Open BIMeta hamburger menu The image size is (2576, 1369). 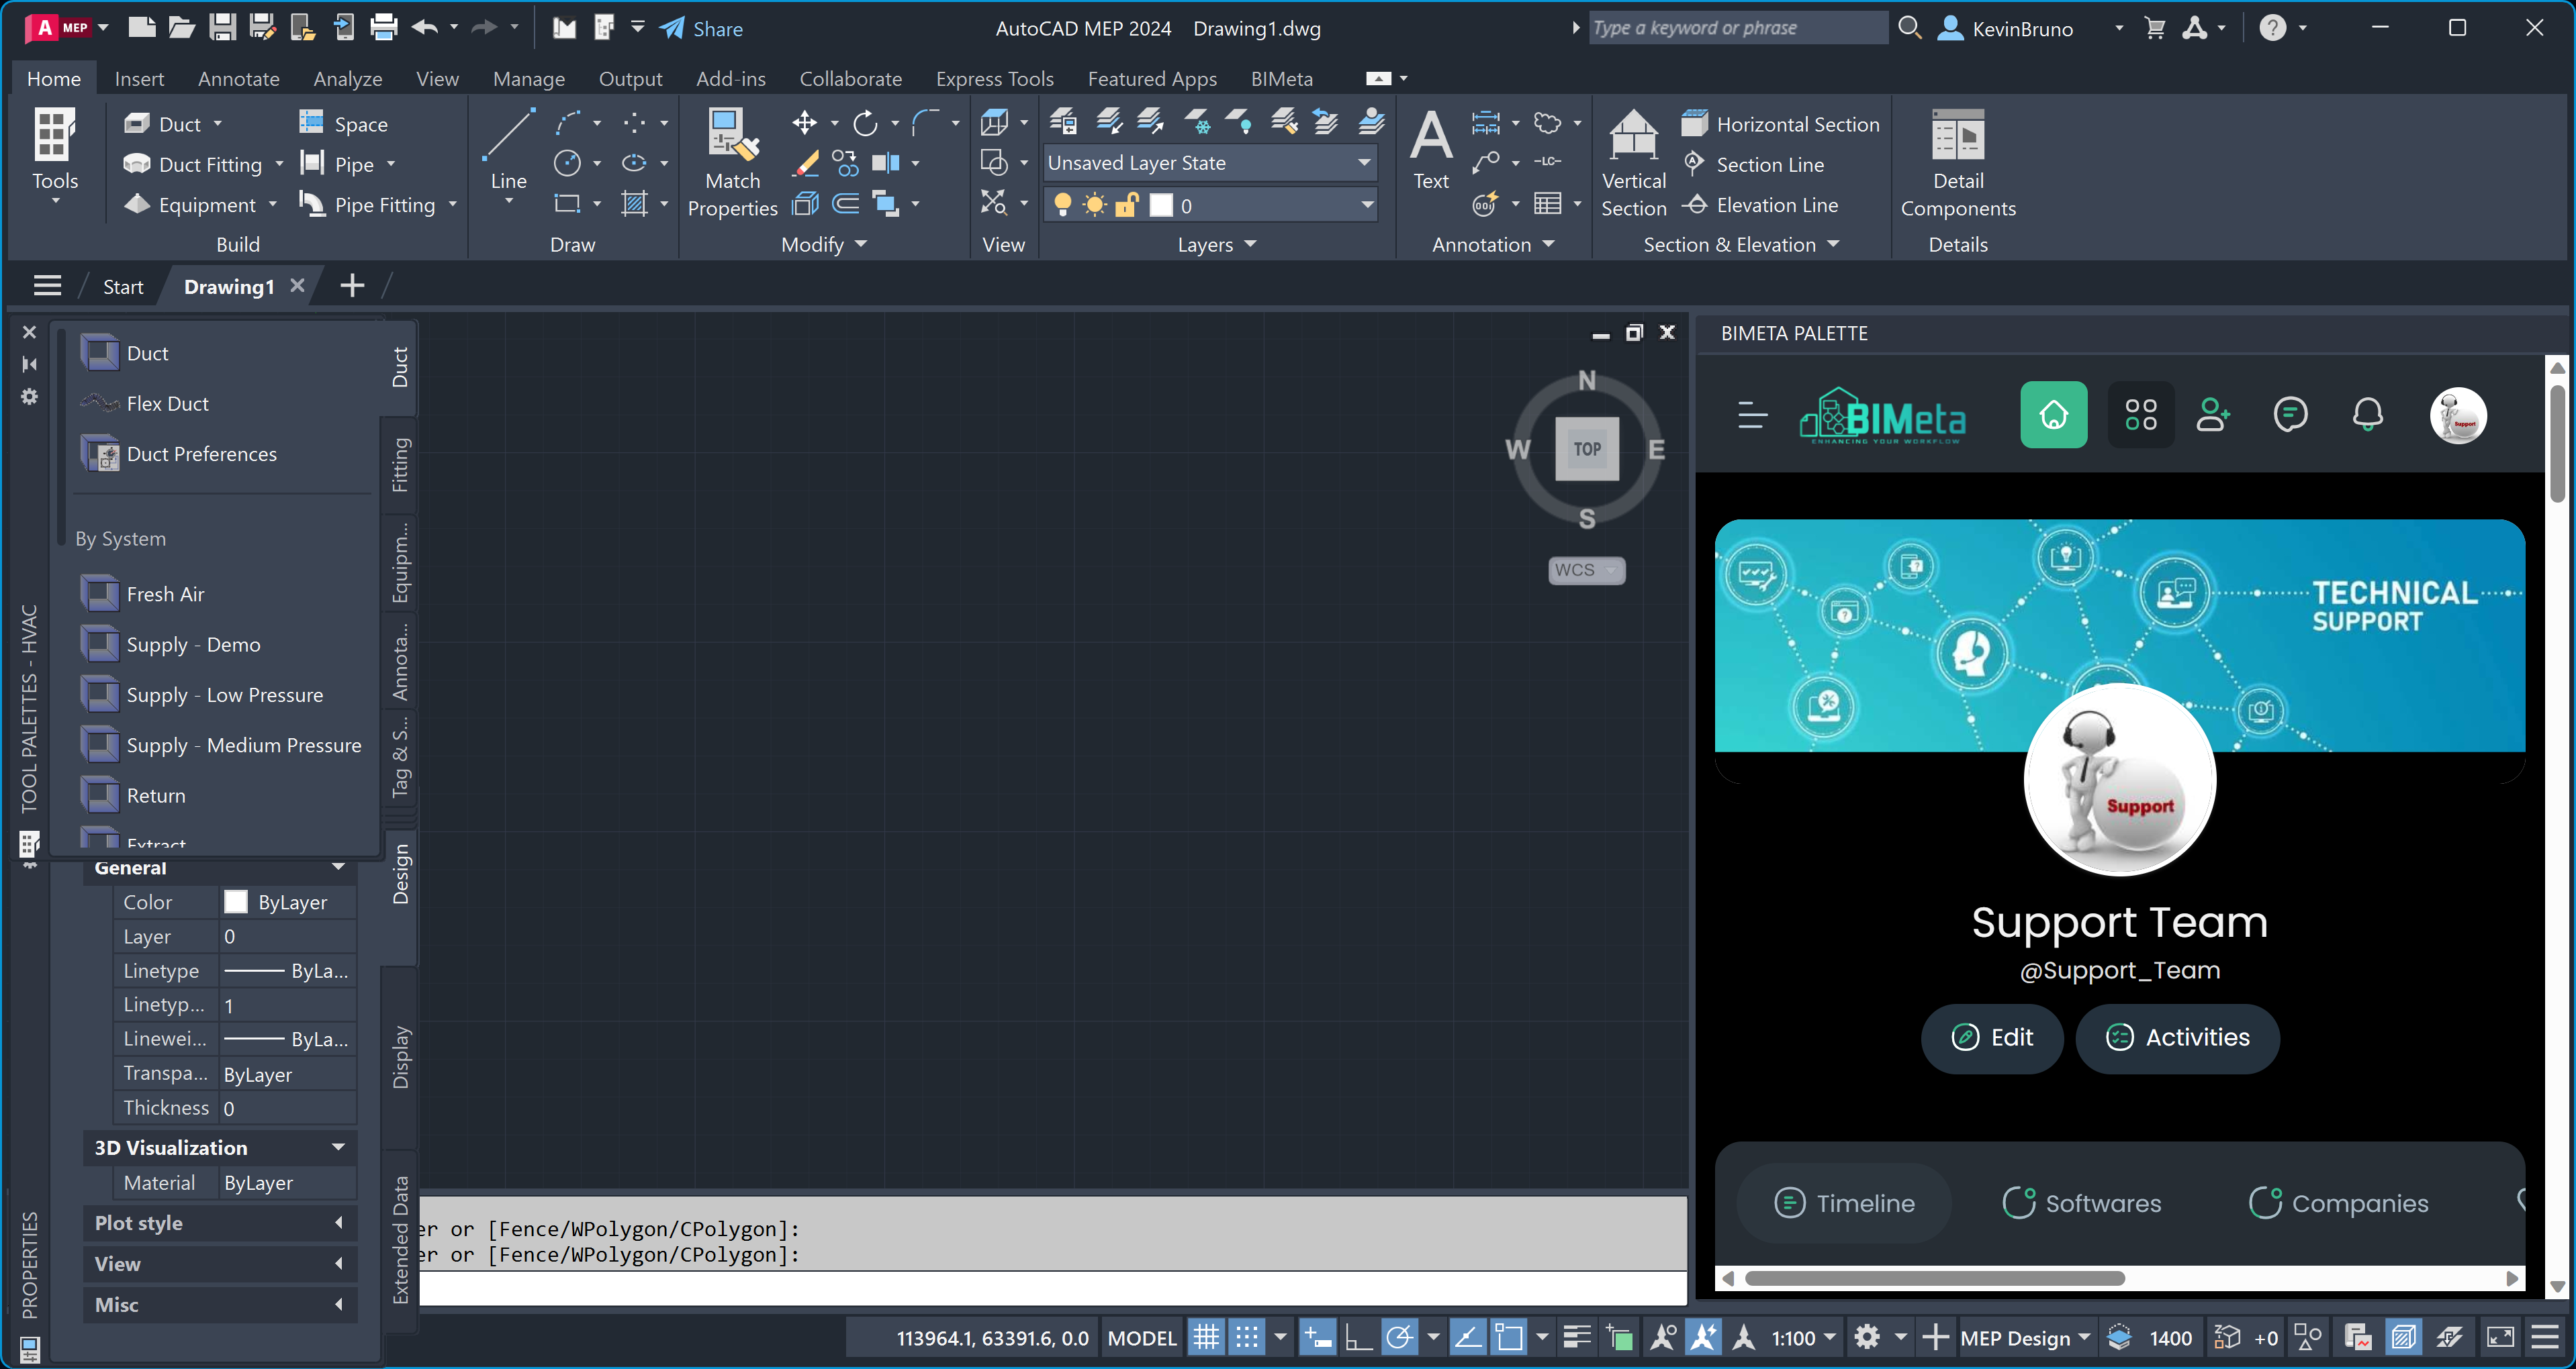[x=1753, y=415]
